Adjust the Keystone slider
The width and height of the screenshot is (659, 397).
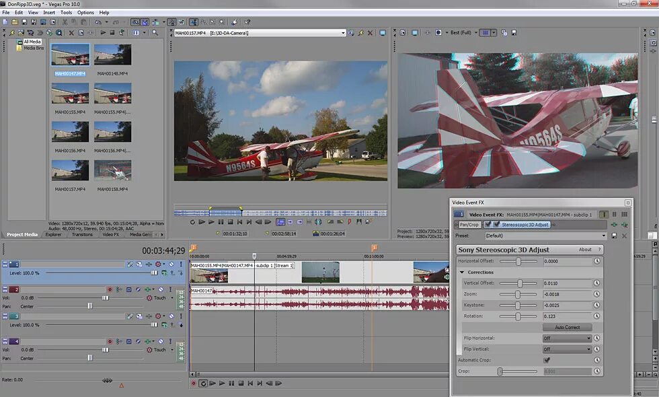click(518, 305)
